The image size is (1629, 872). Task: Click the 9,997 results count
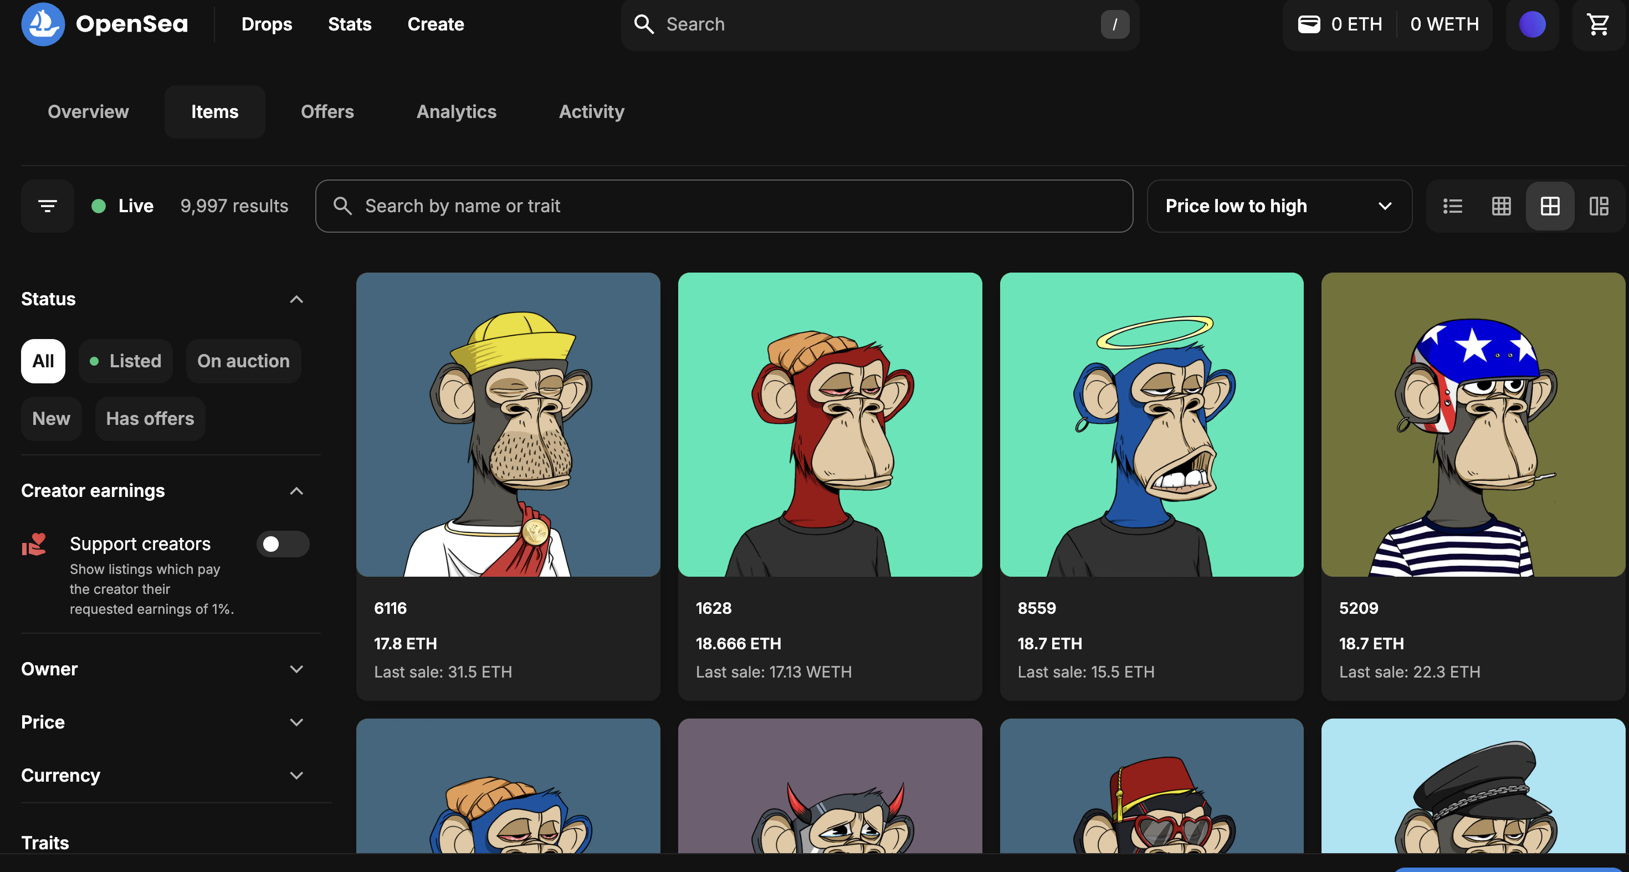point(234,206)
